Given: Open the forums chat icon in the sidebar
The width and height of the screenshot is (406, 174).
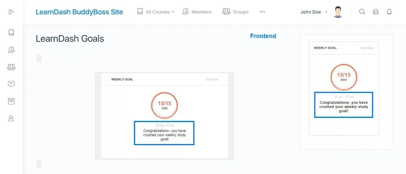Looking at the screenshot, I should [x=11, y=84].
